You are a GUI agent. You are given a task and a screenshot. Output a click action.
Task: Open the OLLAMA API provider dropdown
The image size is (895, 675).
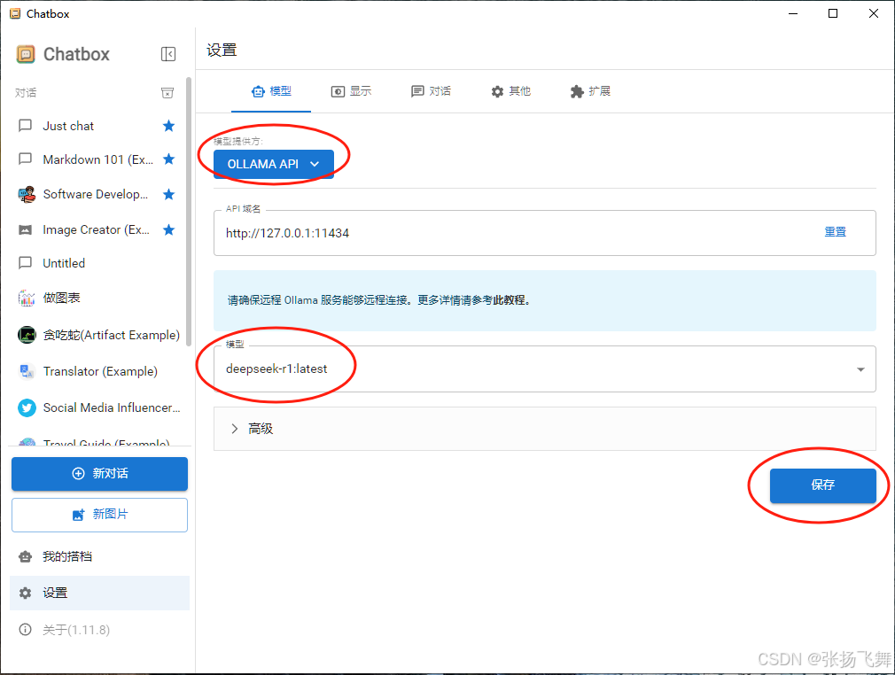pos(274,165)
